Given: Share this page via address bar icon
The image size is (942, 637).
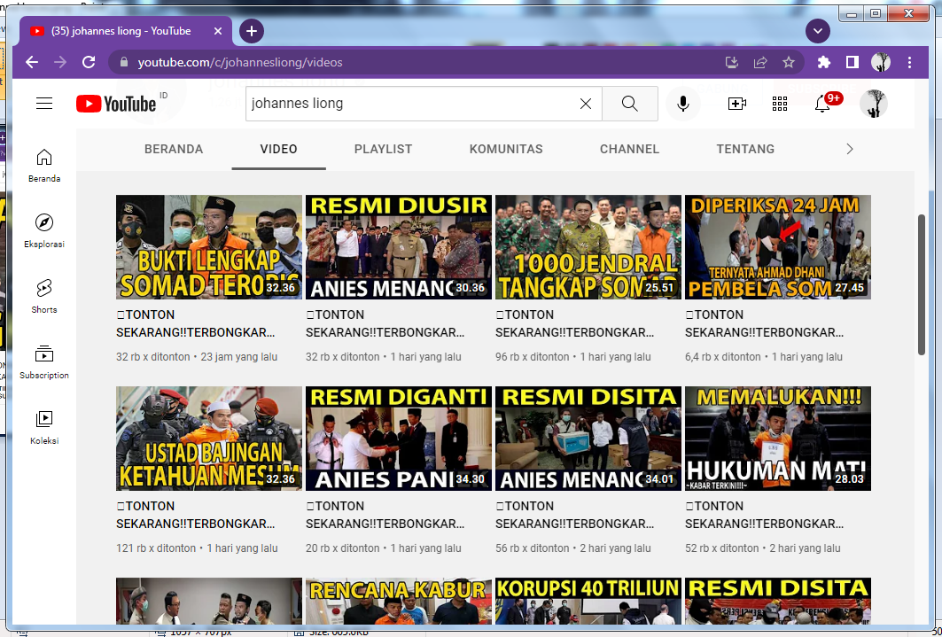Looking at the screenshot, I should point(760,62).
